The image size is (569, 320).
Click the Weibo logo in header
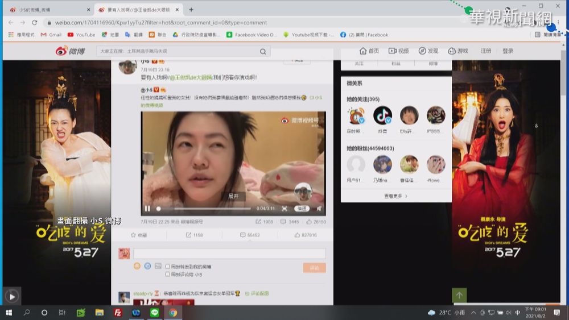pos(70,51)
